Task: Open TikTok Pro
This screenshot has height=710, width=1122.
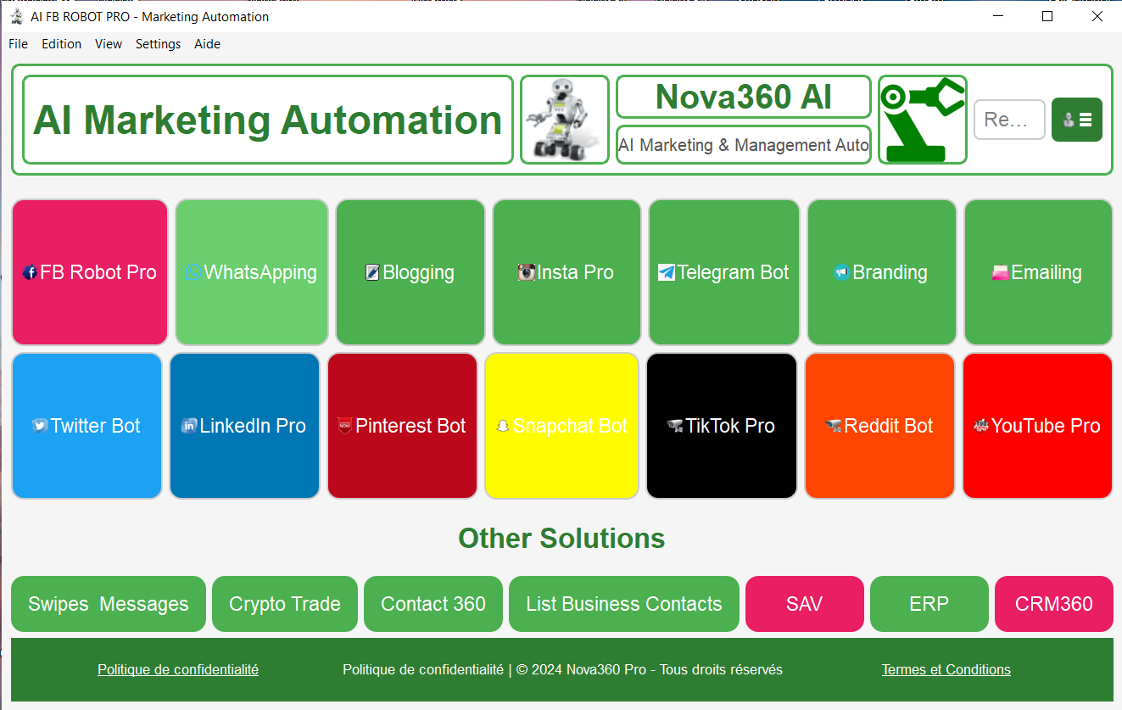Action: point(721,426)
